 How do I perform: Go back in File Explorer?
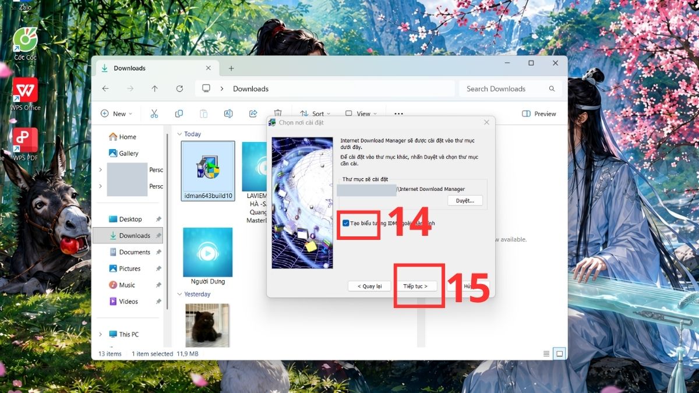[x=105, y=88]
